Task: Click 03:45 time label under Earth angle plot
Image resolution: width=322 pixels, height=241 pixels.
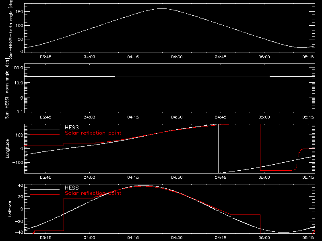Action: coord(45,57)
